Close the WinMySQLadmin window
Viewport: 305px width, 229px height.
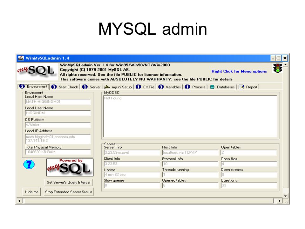tap(285, 58)
